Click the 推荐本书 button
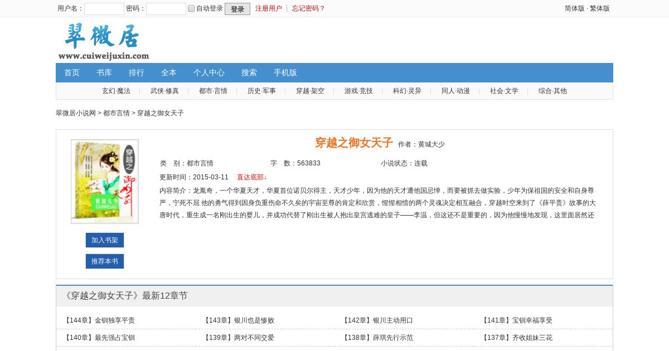This screenshot has height=351, width=669. pyautogui.click(x=105, y=261)
